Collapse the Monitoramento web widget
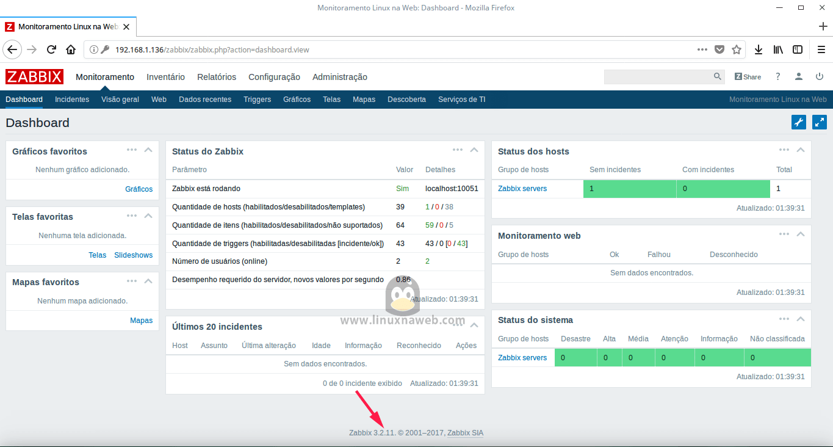 [801, 234]
